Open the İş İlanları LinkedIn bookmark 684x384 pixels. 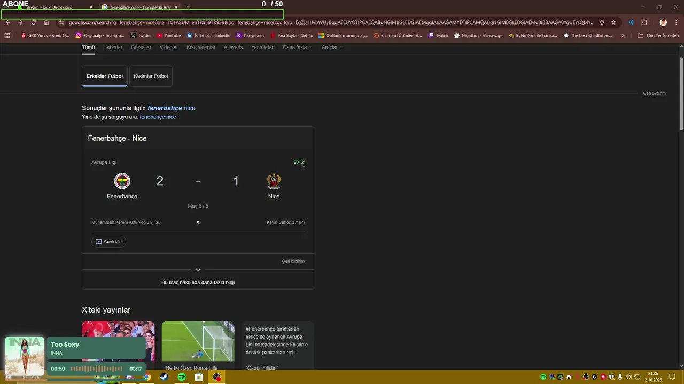pyautogui.click(x=209, y=36)
